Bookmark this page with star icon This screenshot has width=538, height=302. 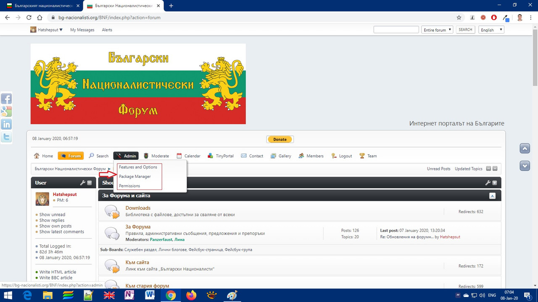pos(459,18)
